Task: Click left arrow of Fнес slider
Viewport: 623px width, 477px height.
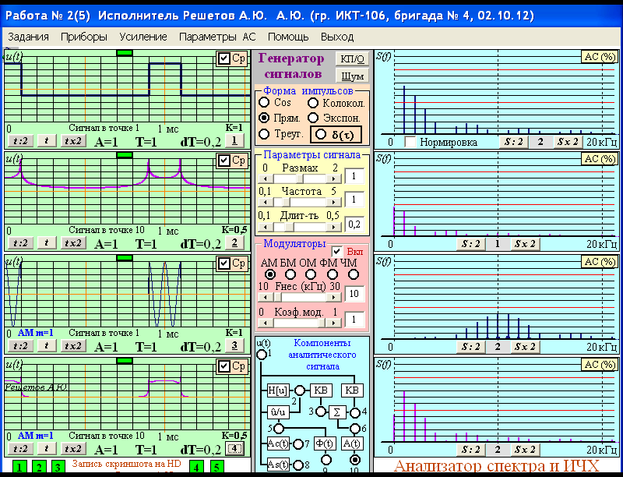Action: click(264, 296)
